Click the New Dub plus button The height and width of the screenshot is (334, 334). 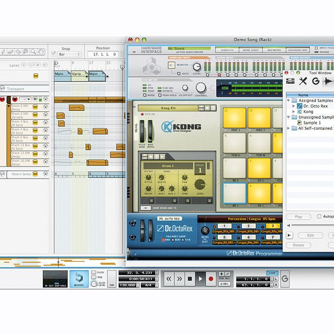pos(221,274)
